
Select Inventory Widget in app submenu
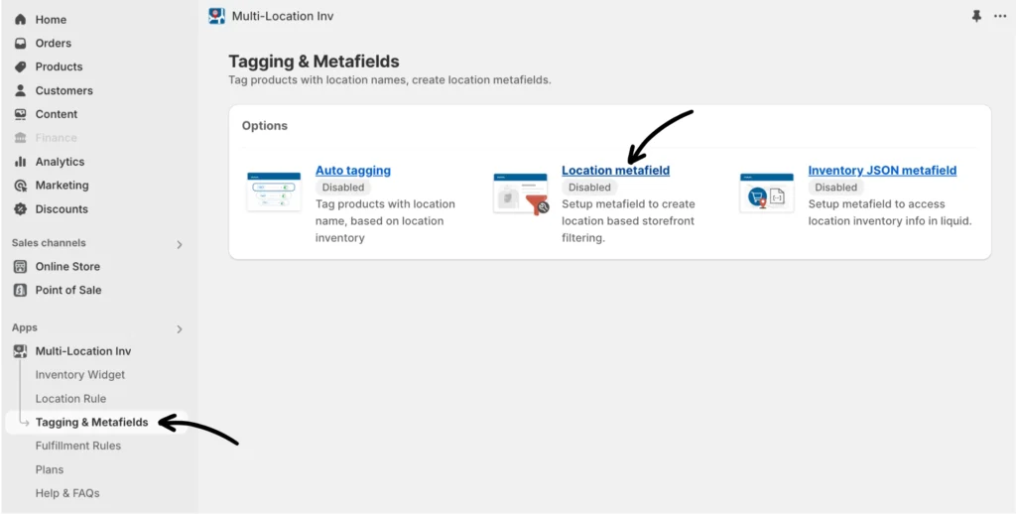(80, 375)
